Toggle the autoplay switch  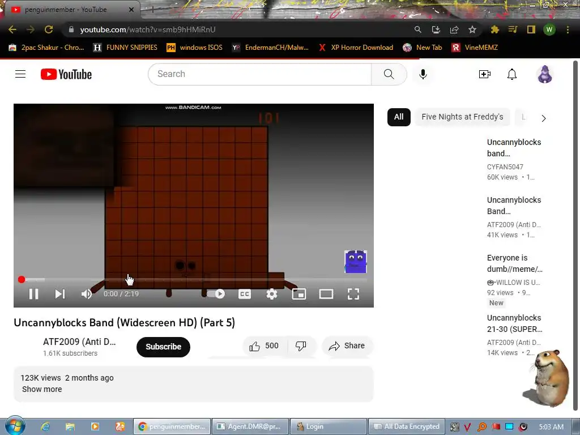[216, 294]
